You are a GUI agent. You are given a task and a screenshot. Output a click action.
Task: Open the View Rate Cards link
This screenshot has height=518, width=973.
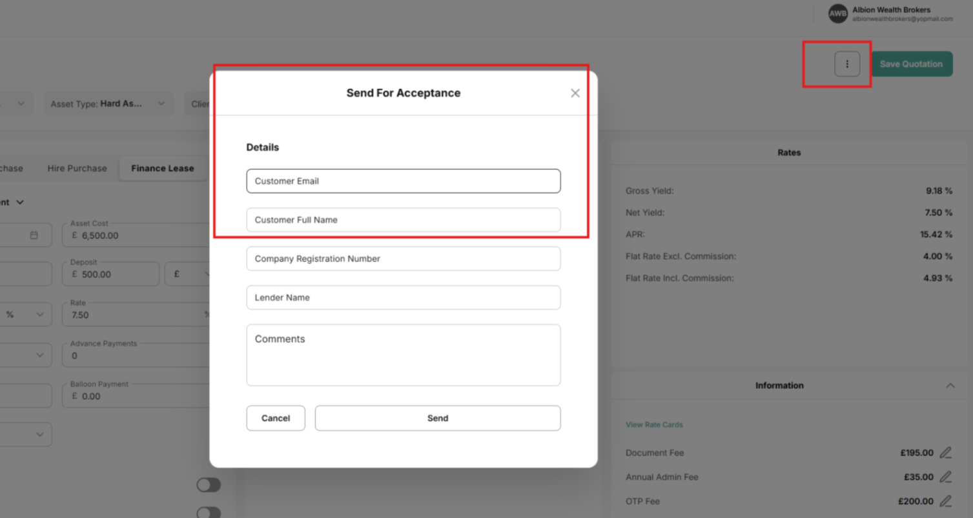point(654,425)
